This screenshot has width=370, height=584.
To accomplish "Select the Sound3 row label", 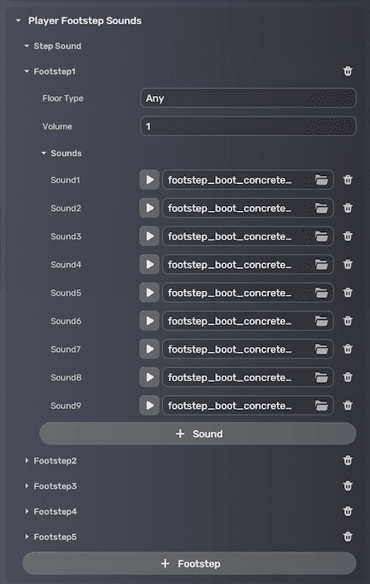I will pos(65,236).
